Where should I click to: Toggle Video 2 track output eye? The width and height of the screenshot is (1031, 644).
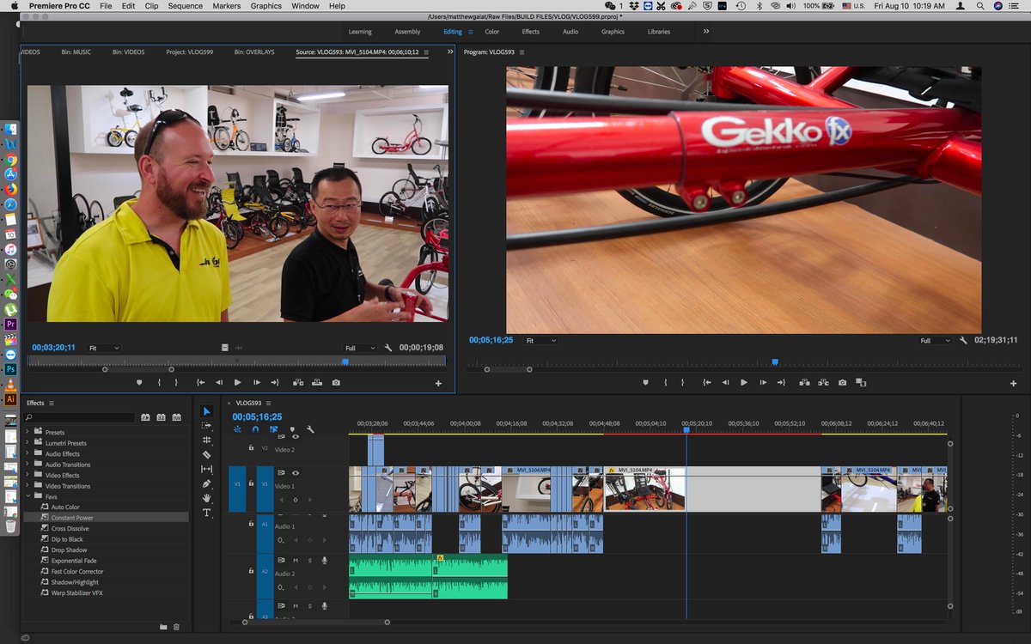click(x=296, y=437)
